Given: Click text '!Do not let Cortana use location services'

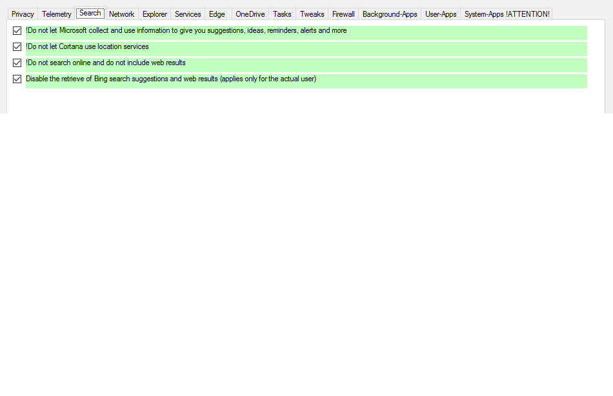Looking at the screenshot, I should pos(87,46).
